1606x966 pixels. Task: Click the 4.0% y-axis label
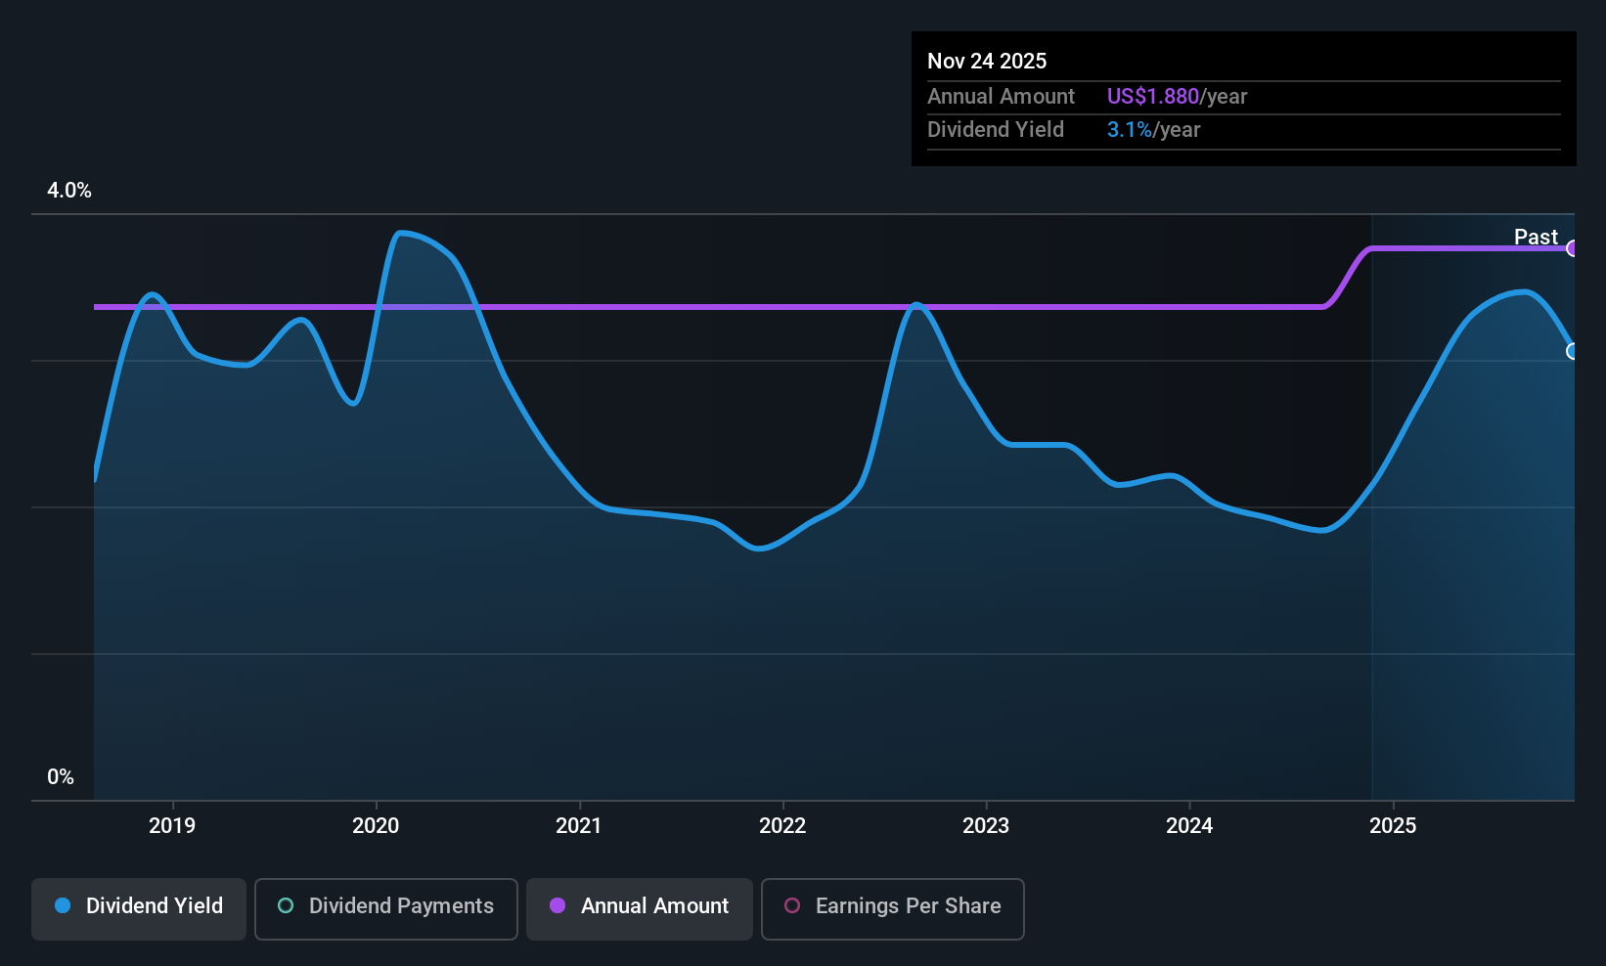69,191
